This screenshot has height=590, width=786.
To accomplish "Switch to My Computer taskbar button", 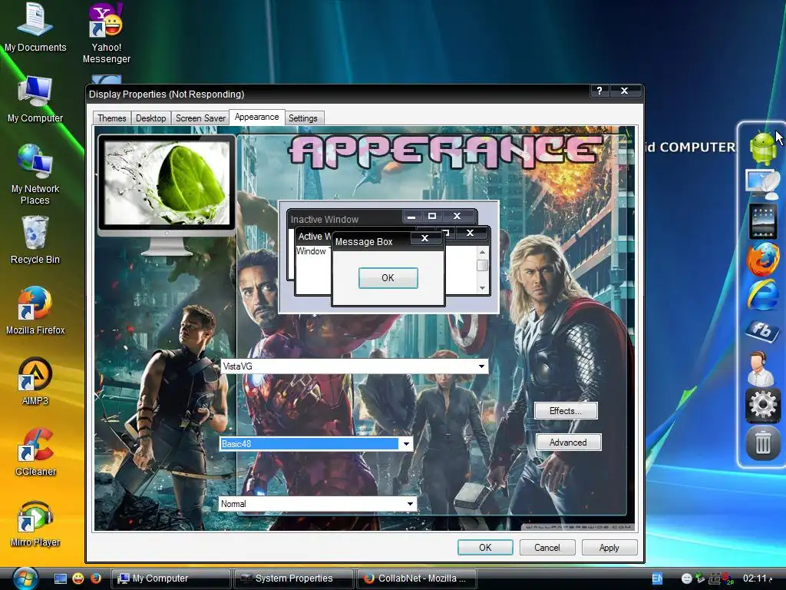I will [170, 578].
